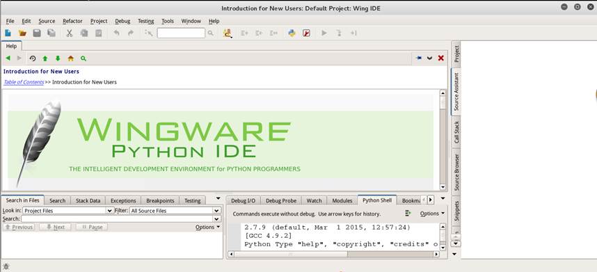Click the Copy icon in toolbar
The image size is (597, 272).
point(83,33)
